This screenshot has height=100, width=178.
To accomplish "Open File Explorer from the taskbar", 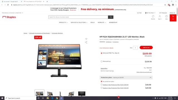I will 48,98.
